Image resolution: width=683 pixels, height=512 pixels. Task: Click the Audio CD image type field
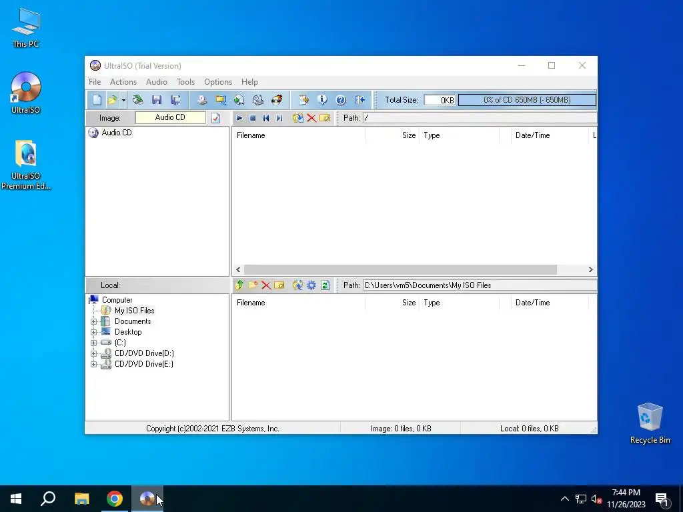[170, 117]
